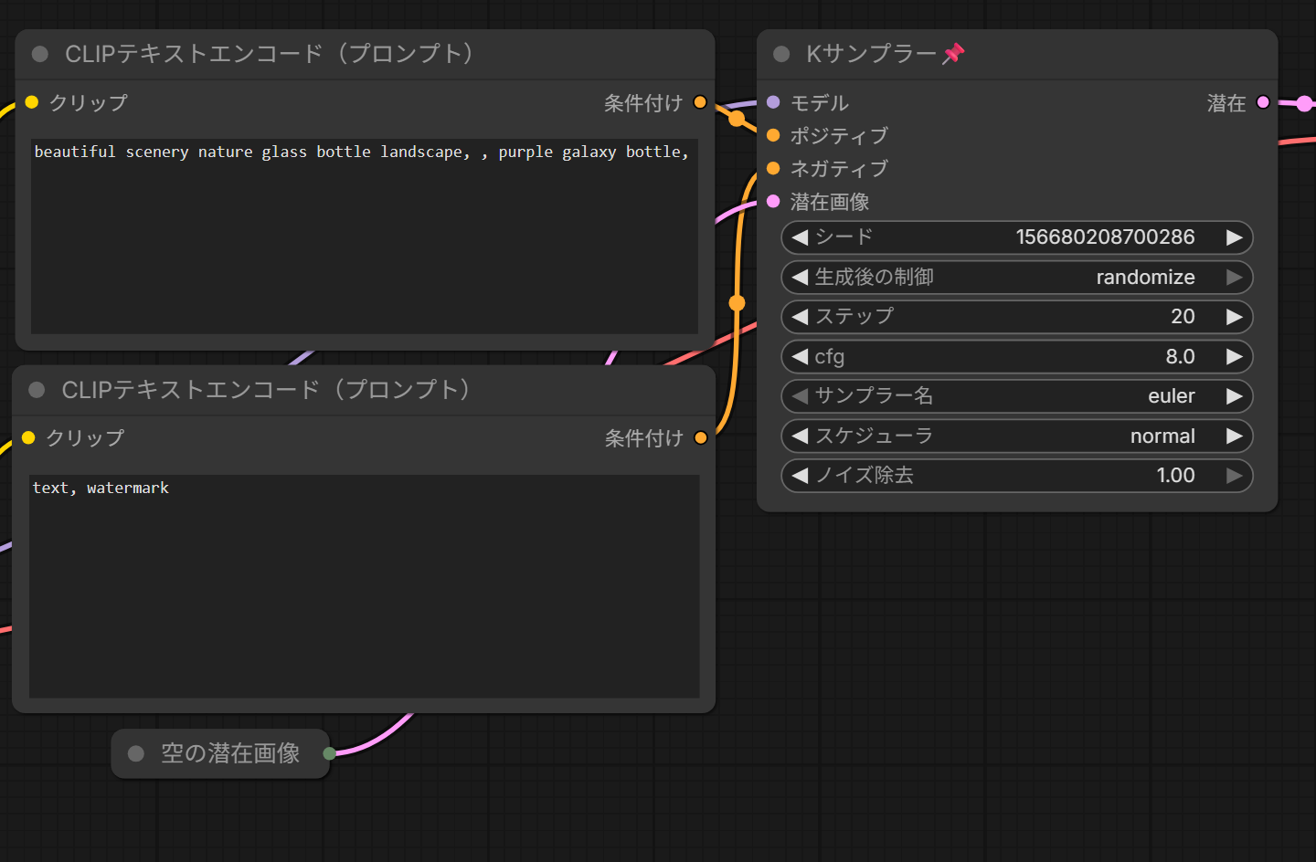Click into the 'beautiful scenery nature glass bottle' prompt box
This screenshot has width=1316, height=862.
click(365, 237)
